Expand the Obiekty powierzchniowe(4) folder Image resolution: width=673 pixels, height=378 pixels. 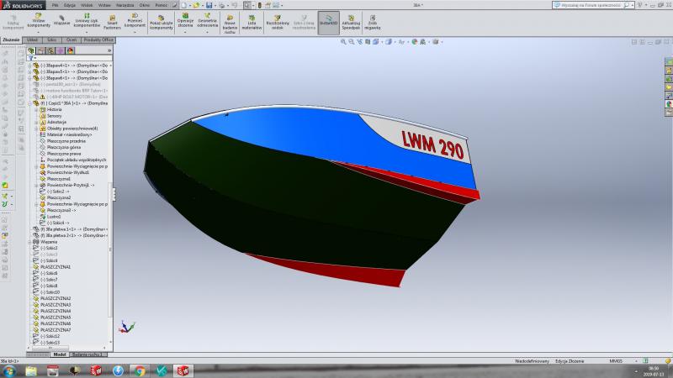36,129
